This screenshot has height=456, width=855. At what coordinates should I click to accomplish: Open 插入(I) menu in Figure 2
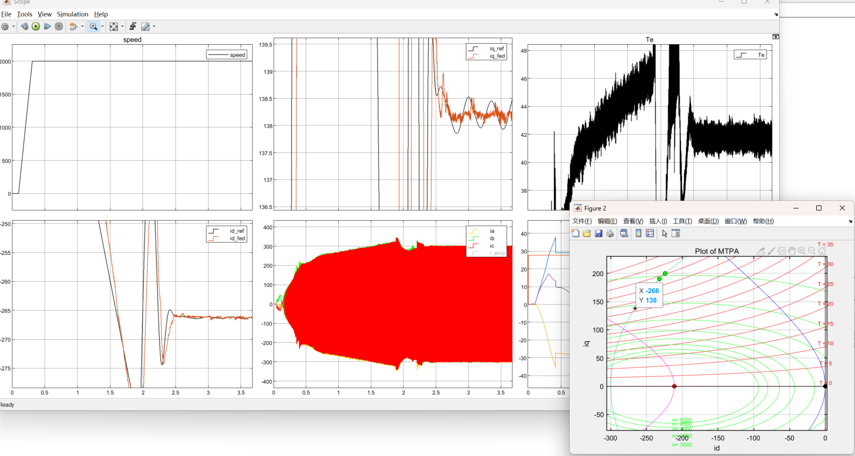pos(658,221)
